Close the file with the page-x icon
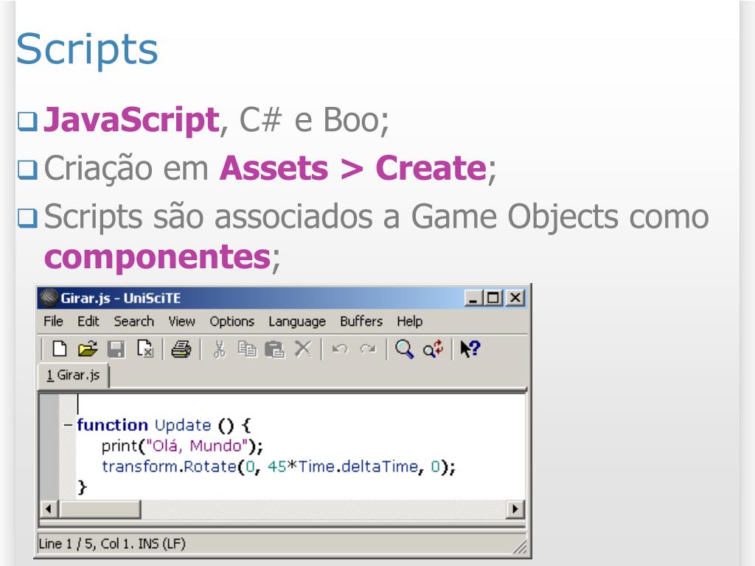 pyautogui.click(x=145, y=349)
